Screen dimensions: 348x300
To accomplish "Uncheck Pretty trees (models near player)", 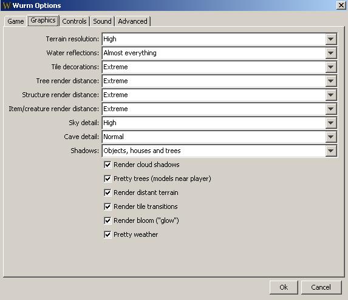I will point(107,179).
